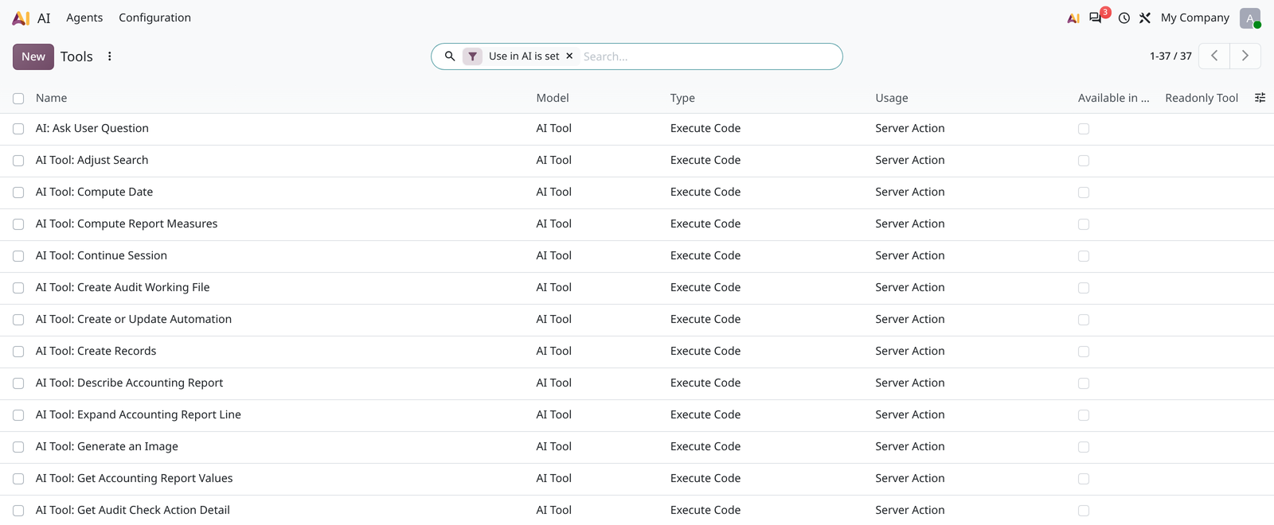The image size is (1274, 525).
Task: Check the row 'AI Tool: Continue Session'
Action: pos(18,256)
